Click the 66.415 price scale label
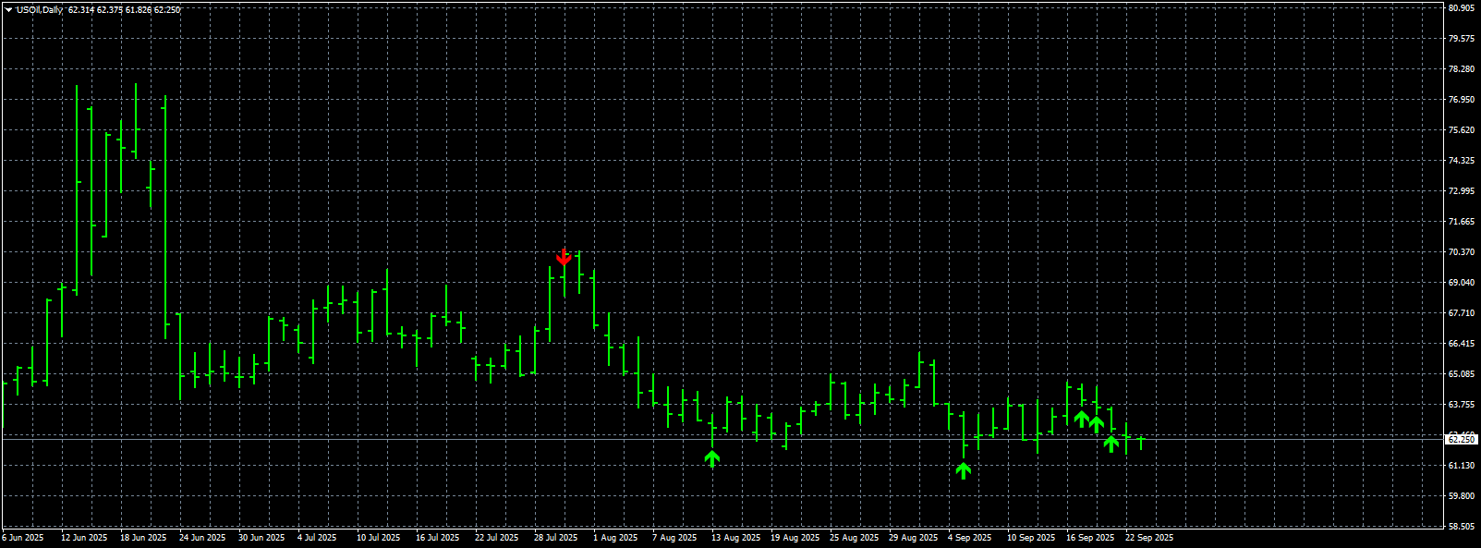The width and height of the screenshot is (1481, 548). [1461, 343]
